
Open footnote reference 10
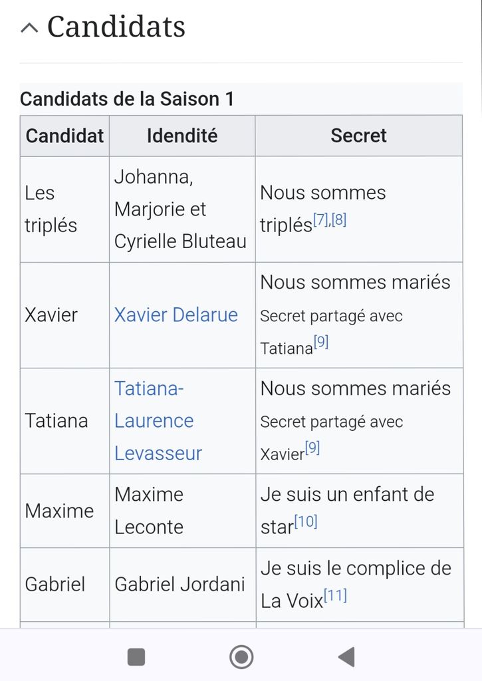[306, 521]
